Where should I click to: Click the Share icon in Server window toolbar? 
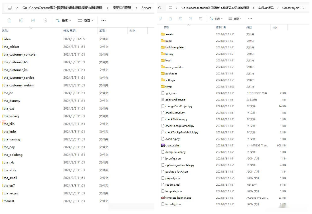[x=33, y=20]
